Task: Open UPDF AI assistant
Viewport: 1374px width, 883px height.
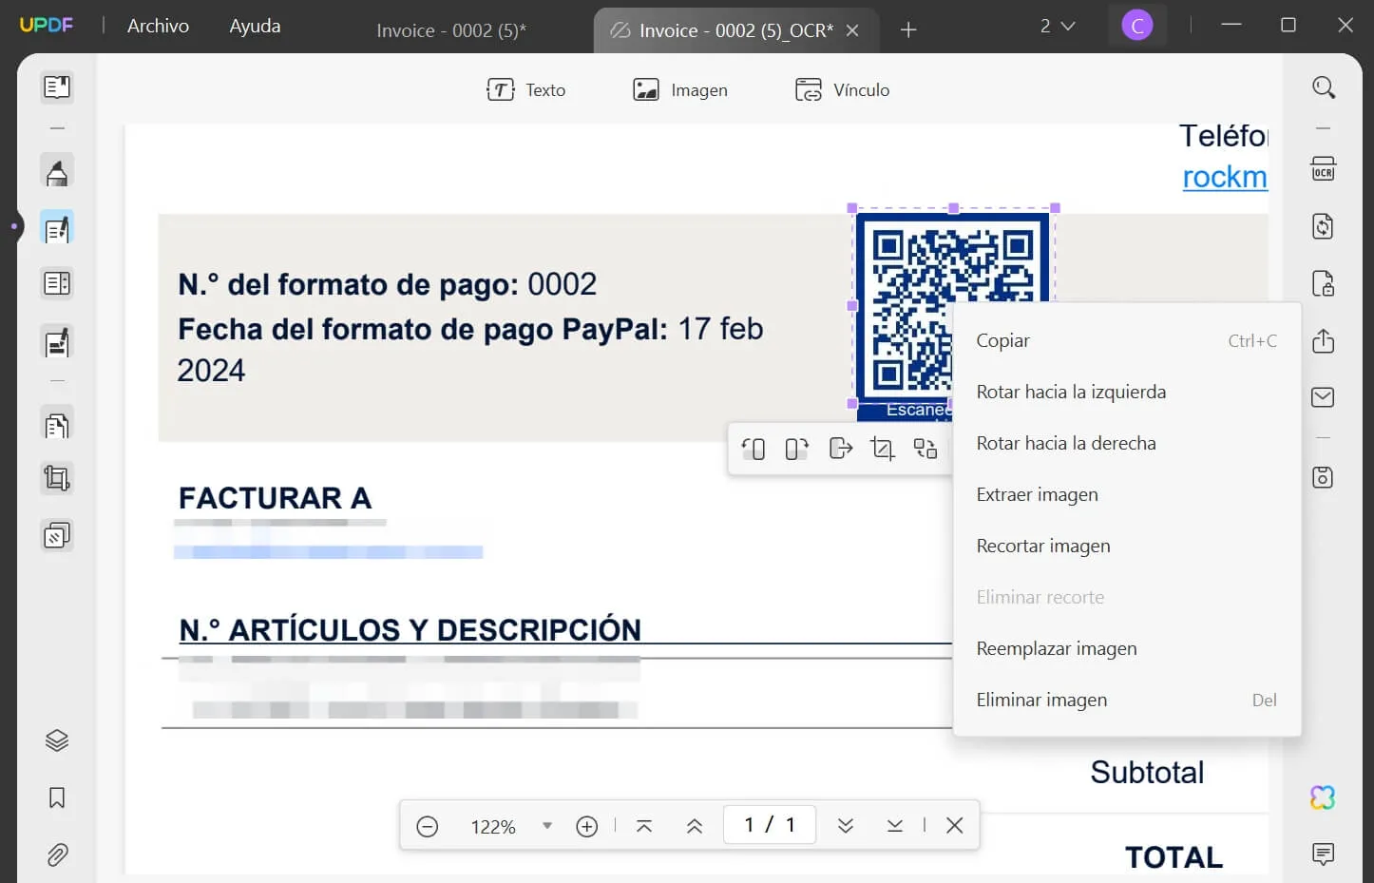Action: (1323, 797)
